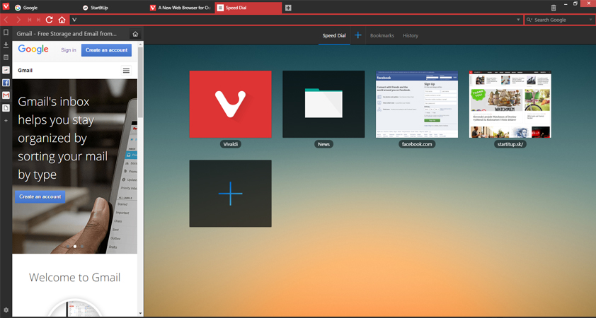Open the Facebook web panel

coord(6,83)
